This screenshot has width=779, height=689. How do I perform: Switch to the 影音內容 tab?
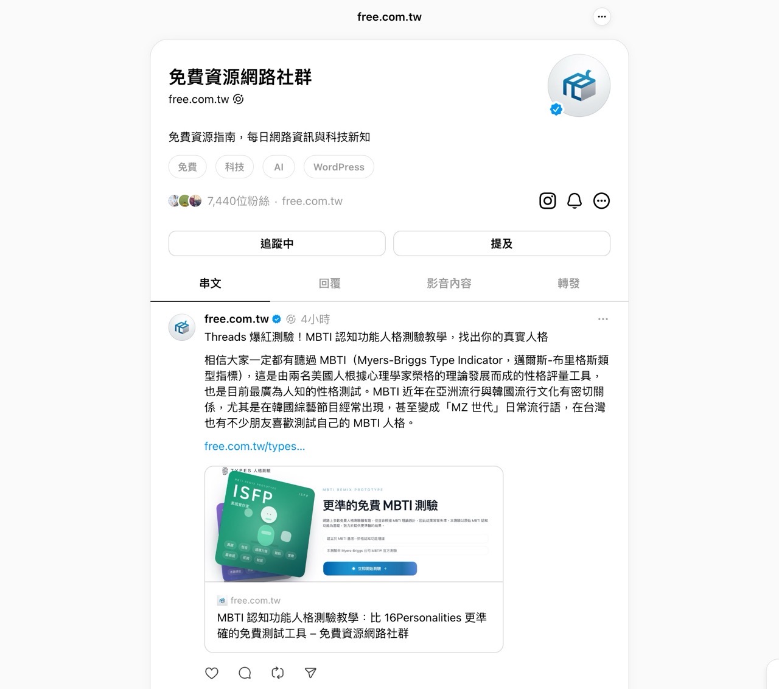point(449,283)
